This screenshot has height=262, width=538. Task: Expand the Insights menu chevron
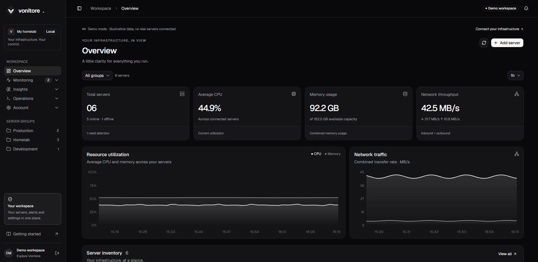[x=57, y=89]
